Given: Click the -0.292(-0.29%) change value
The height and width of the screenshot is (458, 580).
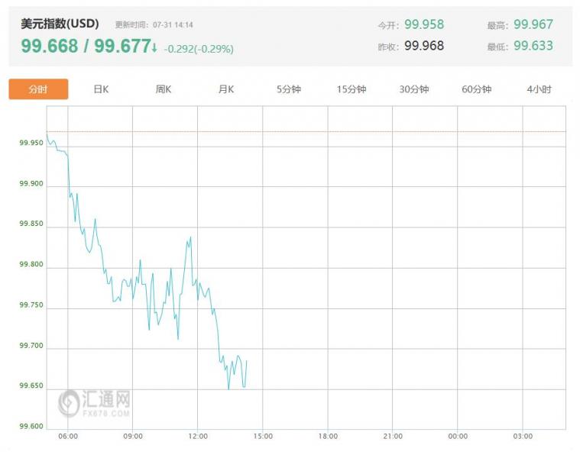Looking at the screenshot, I should click(199, 49).
